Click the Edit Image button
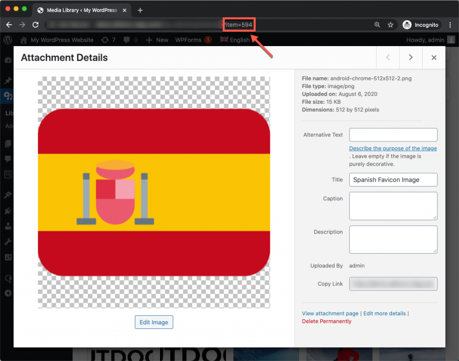This screenshot has height=361, width=459. coord(154,322)
